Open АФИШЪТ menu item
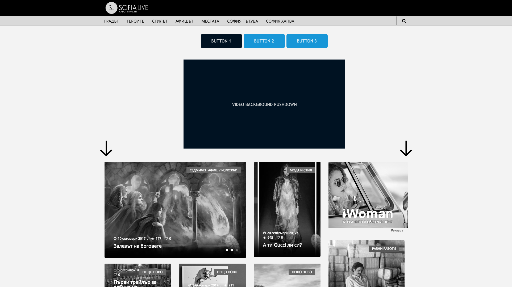 (x=184, y=21)
